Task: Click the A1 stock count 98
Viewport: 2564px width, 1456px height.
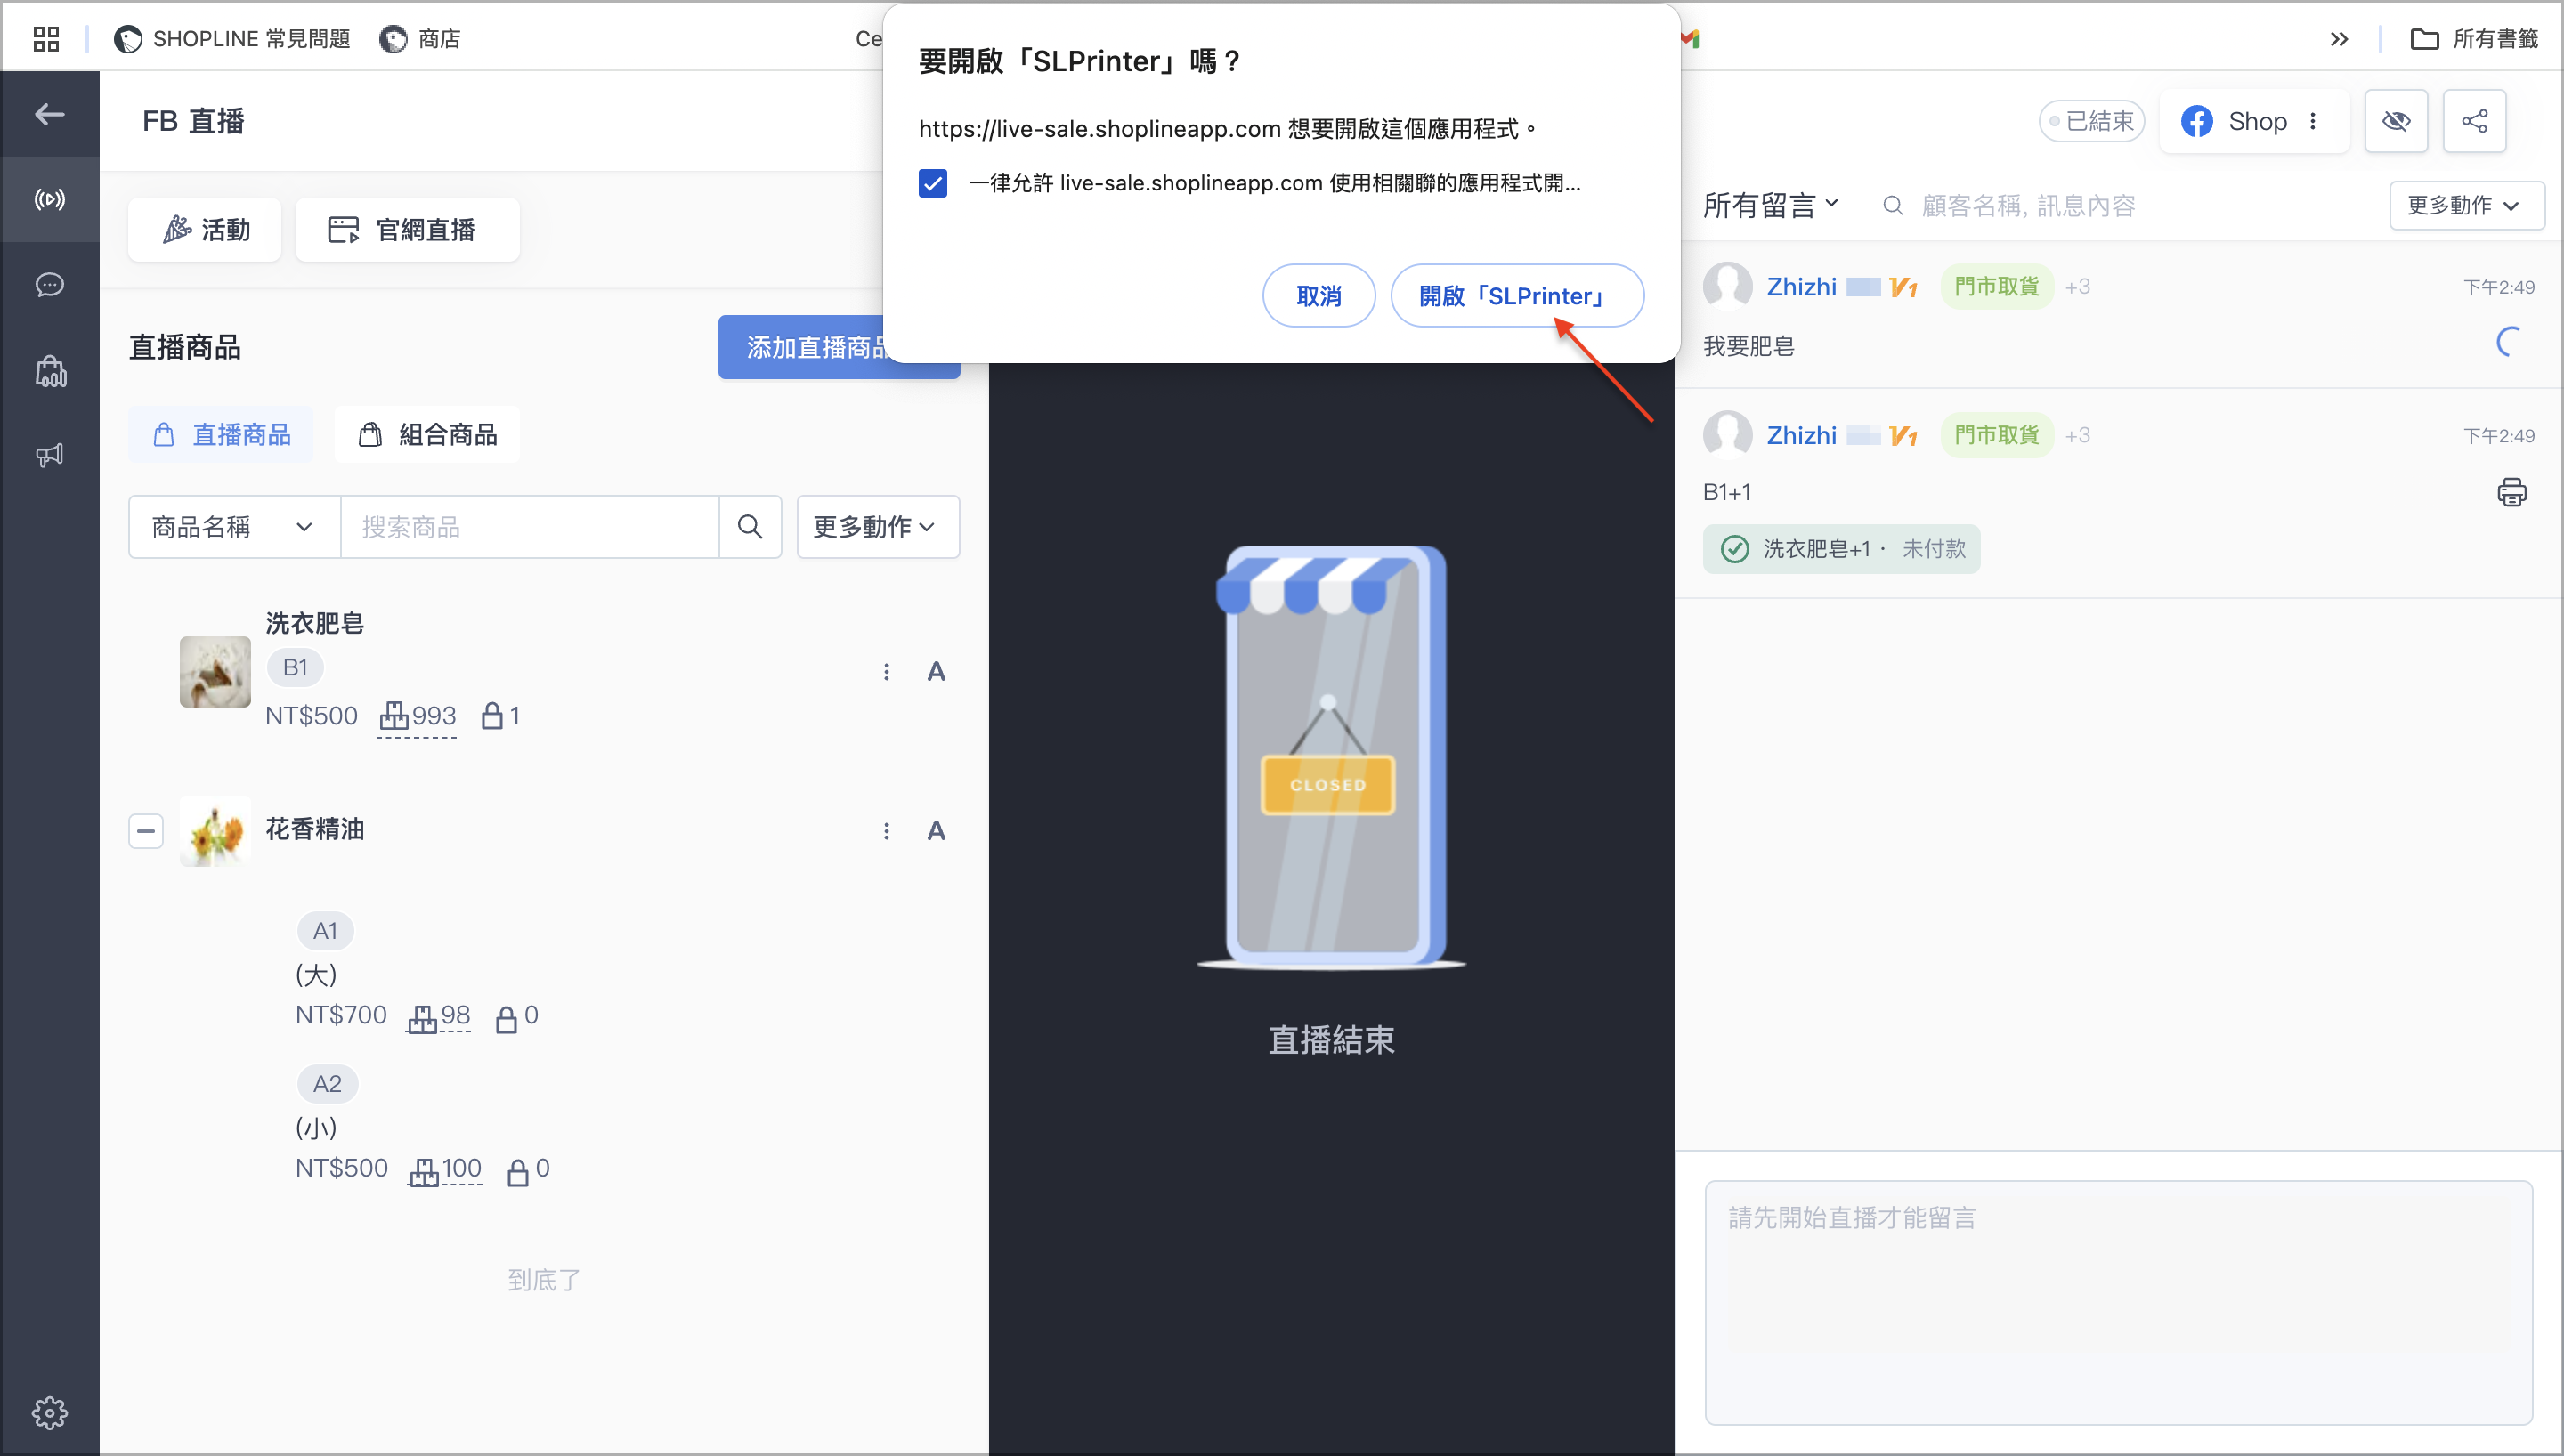Action: (438, 1016)
